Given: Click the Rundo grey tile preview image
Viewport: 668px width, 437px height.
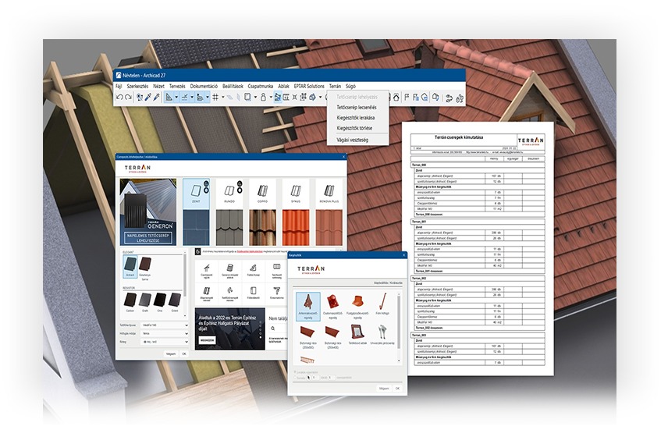Looking at the screenshot, I should tap(229, 227).
